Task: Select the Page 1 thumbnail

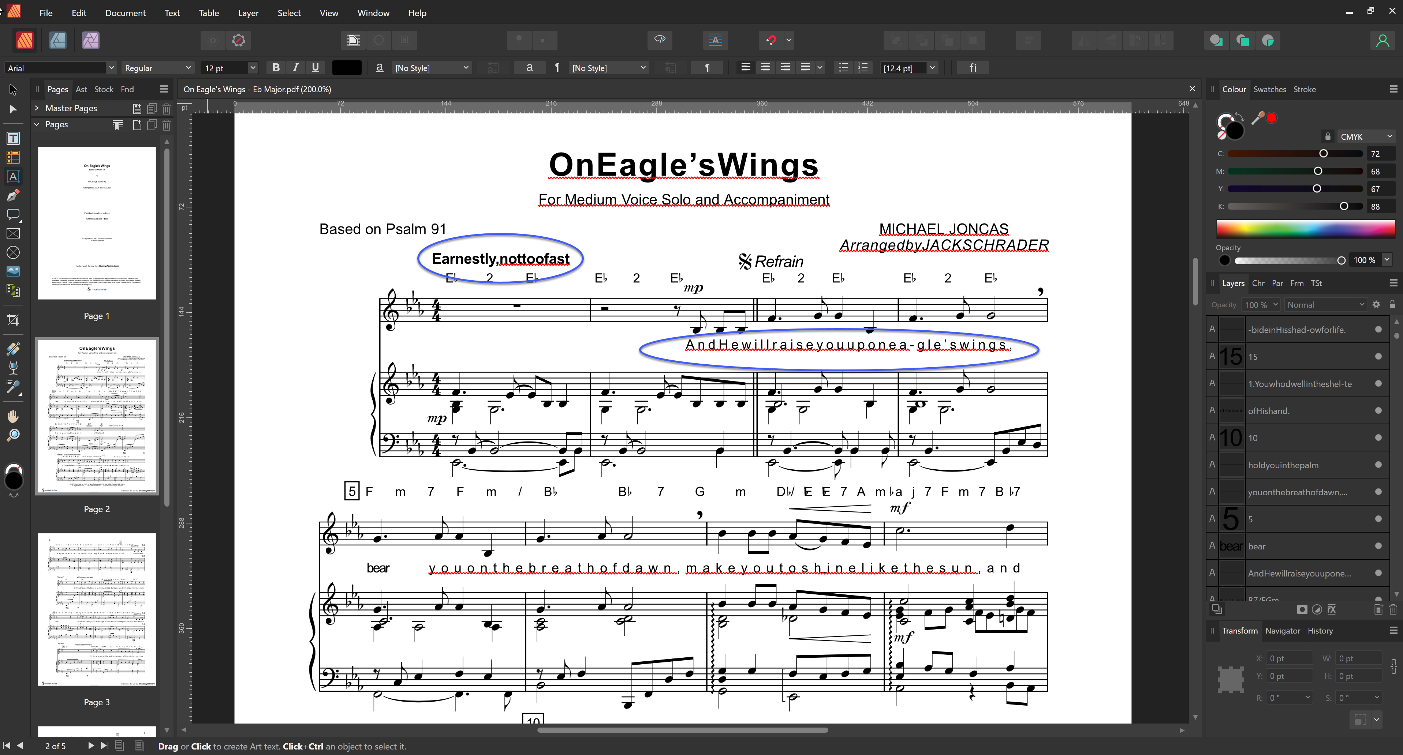Action: (x=96, y=223)
